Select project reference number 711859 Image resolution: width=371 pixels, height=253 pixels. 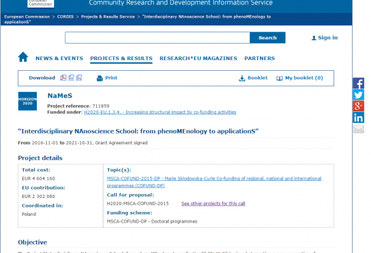101,106
